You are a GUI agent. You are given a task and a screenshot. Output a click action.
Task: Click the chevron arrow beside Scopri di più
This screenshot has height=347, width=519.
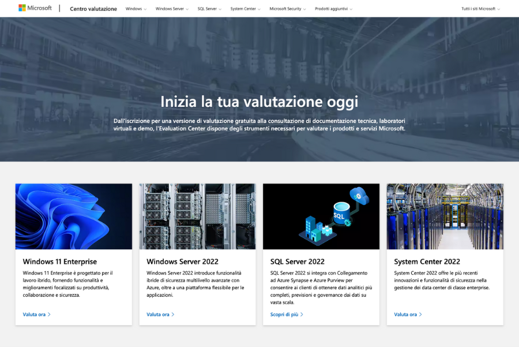(x=303, y=314)
